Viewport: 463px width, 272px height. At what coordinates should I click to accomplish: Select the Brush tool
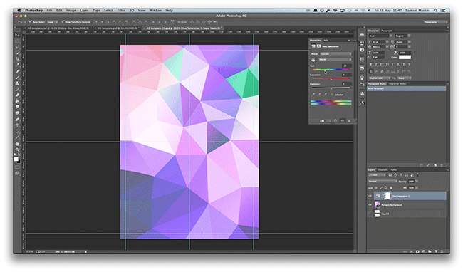[17, 77]
